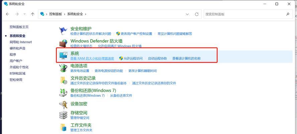Viewport: 297px width, 134px height.
Task: Open the 存储空间 heading
Action: click(79, 113)
